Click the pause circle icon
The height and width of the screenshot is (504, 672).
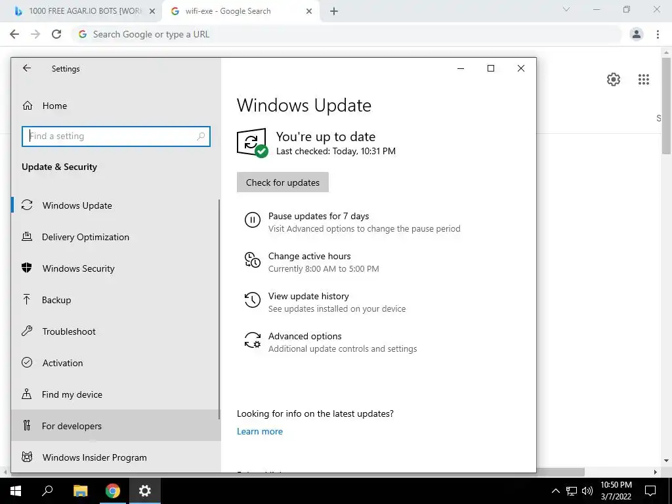(x=253, y=220)
